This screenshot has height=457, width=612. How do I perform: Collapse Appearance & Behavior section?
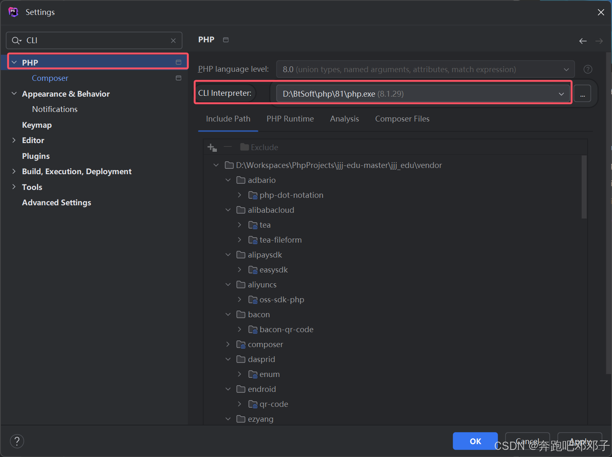14,94
